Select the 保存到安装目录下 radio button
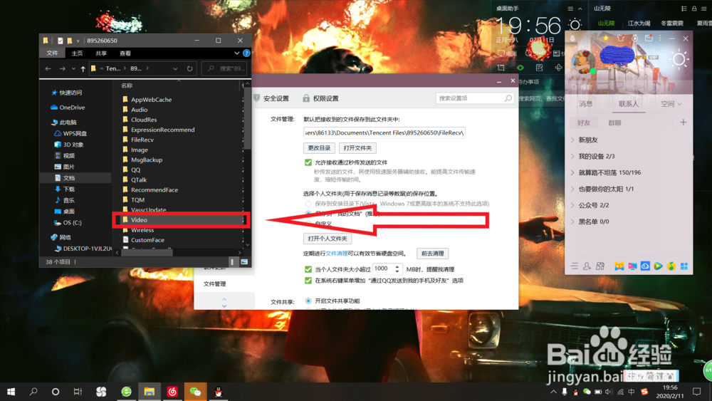 [308, 204]
